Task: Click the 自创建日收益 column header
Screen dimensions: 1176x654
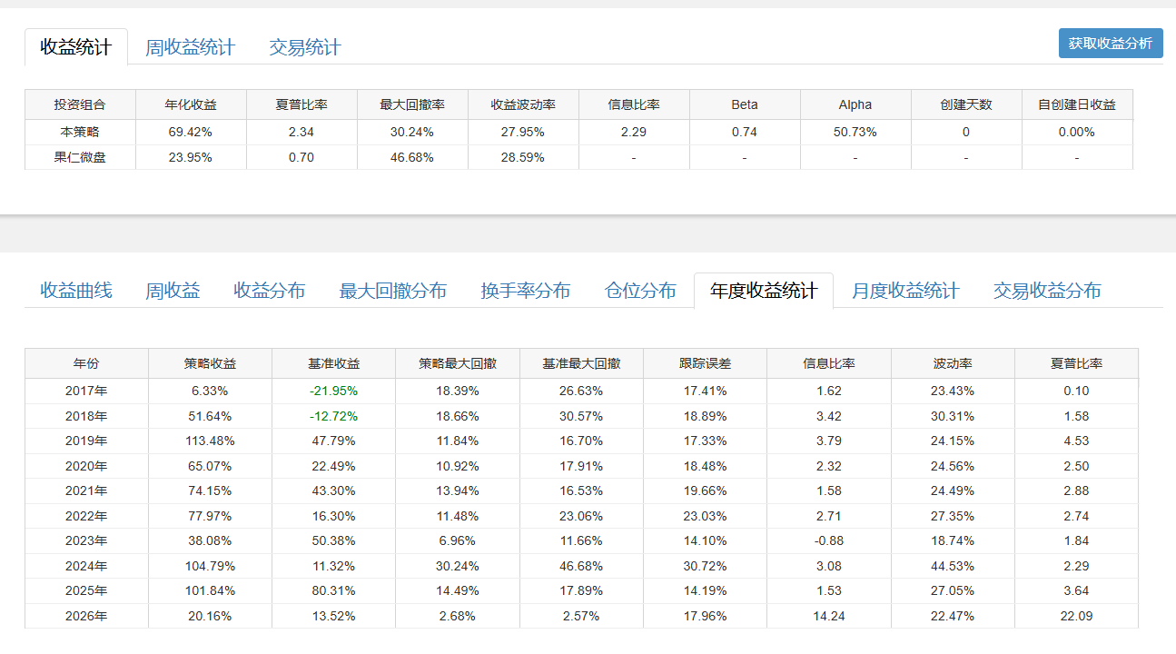Action: (1077, 104)
